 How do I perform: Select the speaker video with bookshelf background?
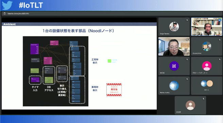[x=206, y=27]
